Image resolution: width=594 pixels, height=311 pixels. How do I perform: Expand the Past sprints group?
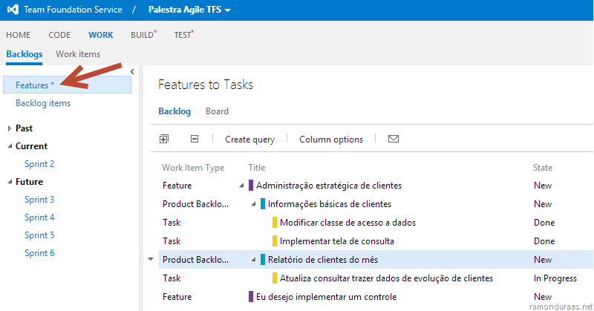(x=10, y=128)
